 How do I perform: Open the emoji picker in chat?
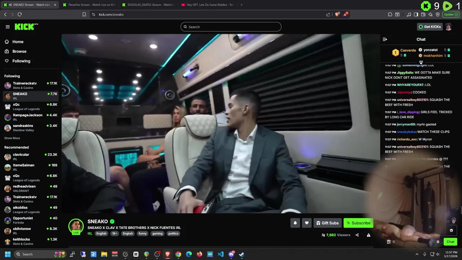(x=451, y=230)
